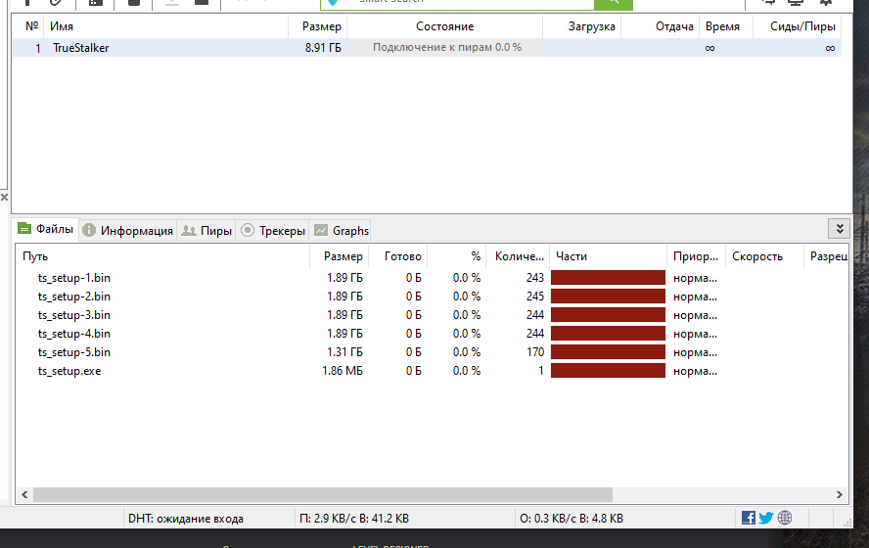This screenshot has height=548, width=869.
Task: Click the upload speed О: 0.3 KB/c status
Action: tap(572, 519)
